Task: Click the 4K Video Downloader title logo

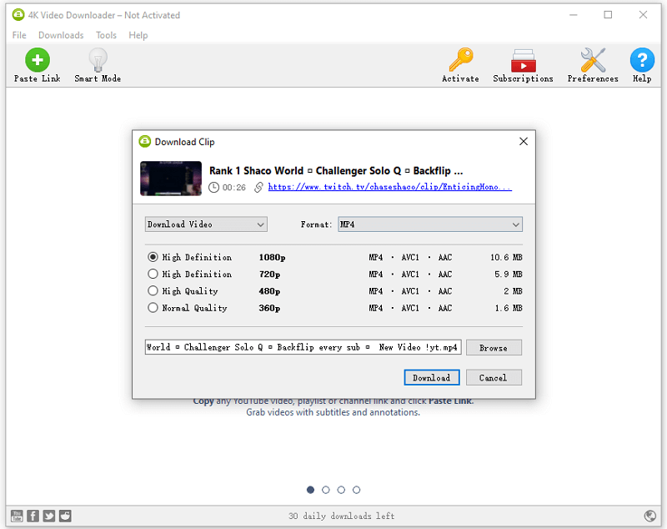Action: (18, 15)
